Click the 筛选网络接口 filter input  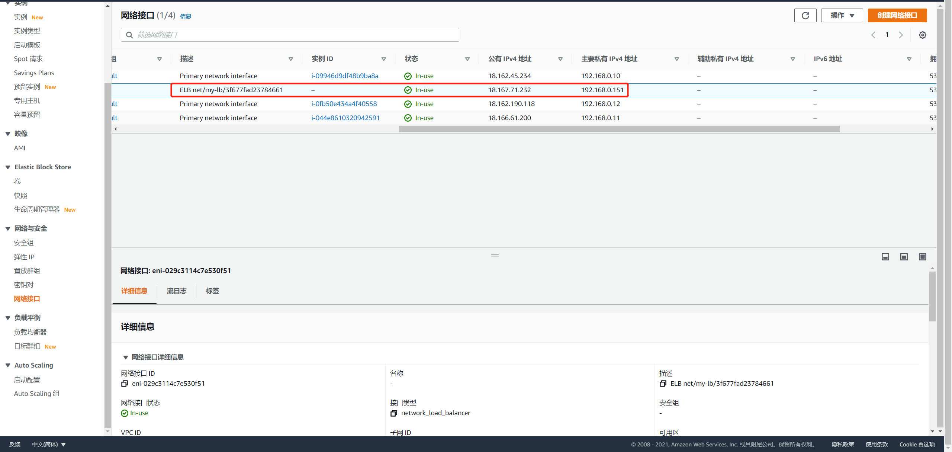[x=290, y=35]
